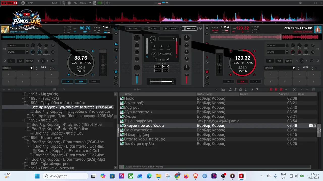Enable deck A flanger effect on/off button
The image size is (323, 181).
(53, 46)
